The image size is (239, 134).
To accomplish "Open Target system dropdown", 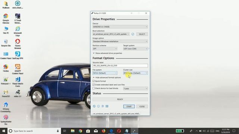I will tap(136, 49).
